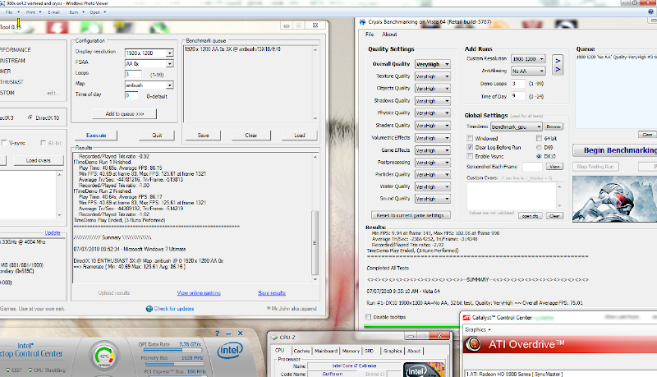Click the View button by Screenshot Each Frame
Screen dimensions: 657x377
(x=554, y=166)
